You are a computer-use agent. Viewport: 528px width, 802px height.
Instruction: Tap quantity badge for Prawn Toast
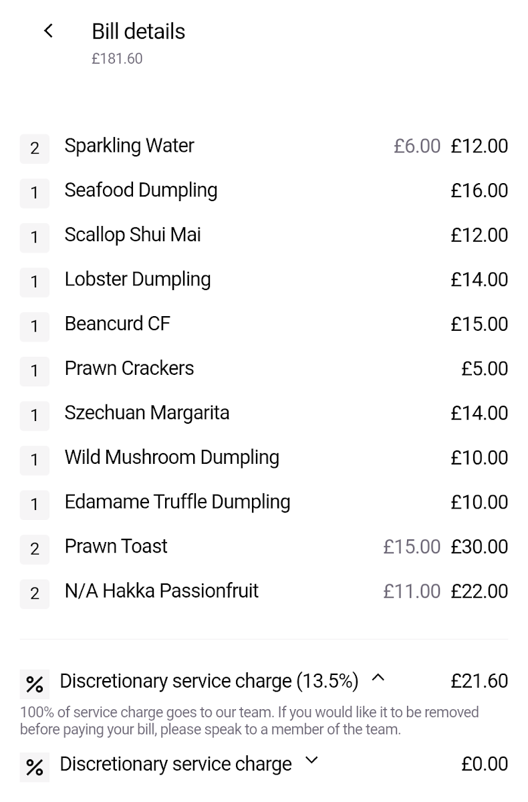[35, 549]
